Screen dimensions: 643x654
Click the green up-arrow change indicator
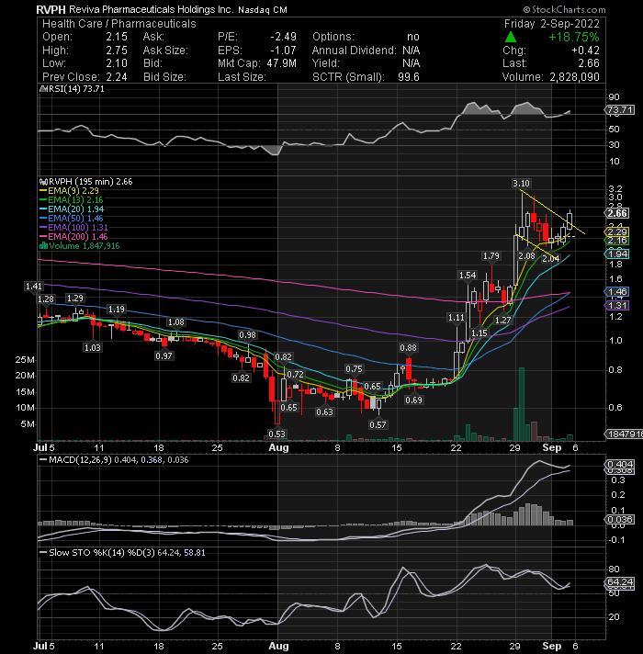coord(511,37)
